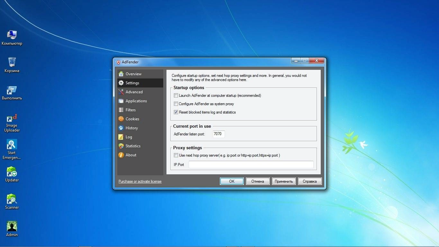Select the Updater desktop icon
439x247 pixels.
[x=12, y=175]
